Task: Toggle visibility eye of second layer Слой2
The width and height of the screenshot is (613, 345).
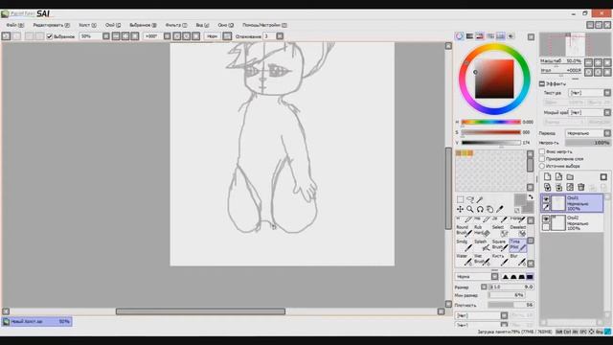Action: pos(546,219)
